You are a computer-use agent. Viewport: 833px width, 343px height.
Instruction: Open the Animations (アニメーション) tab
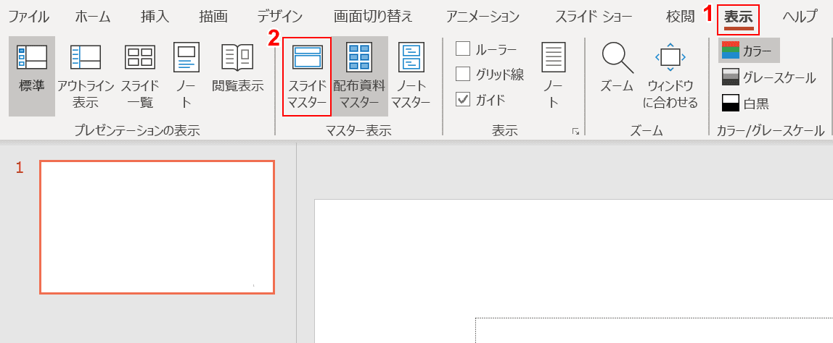pos(483,17)
